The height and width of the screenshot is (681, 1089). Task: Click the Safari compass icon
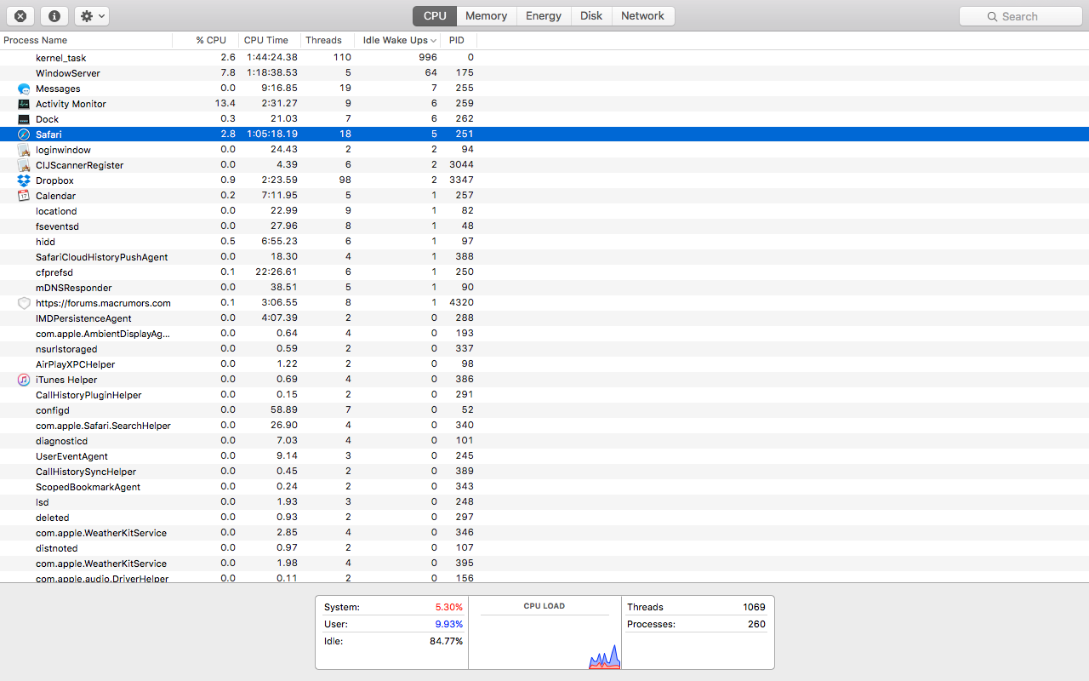pyautogui.click(x=24, y=134)
